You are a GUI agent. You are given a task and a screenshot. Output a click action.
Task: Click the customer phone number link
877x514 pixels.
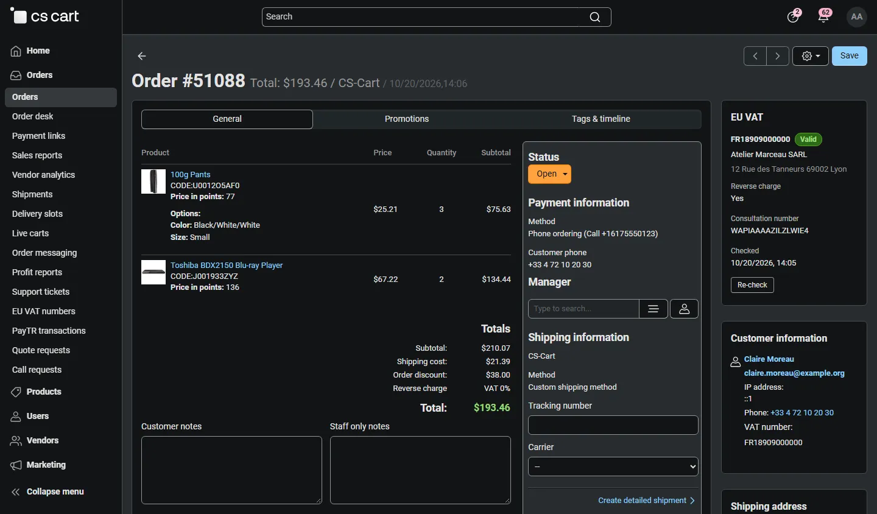coord(802,413)
